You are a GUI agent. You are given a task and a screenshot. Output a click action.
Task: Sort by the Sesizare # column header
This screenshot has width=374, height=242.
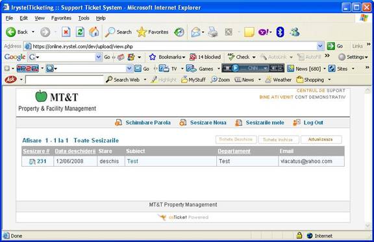click(36, 151)
